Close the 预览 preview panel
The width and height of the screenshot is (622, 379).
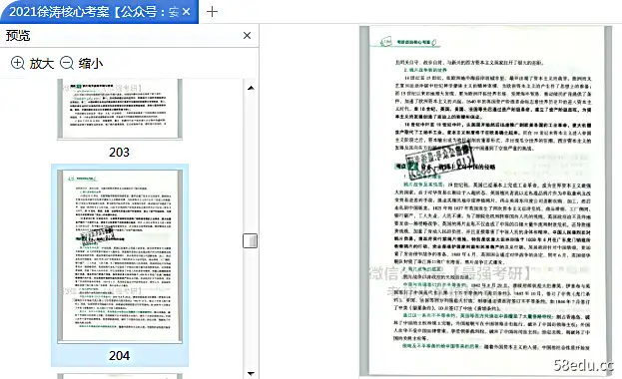click(x=248, y=36)
